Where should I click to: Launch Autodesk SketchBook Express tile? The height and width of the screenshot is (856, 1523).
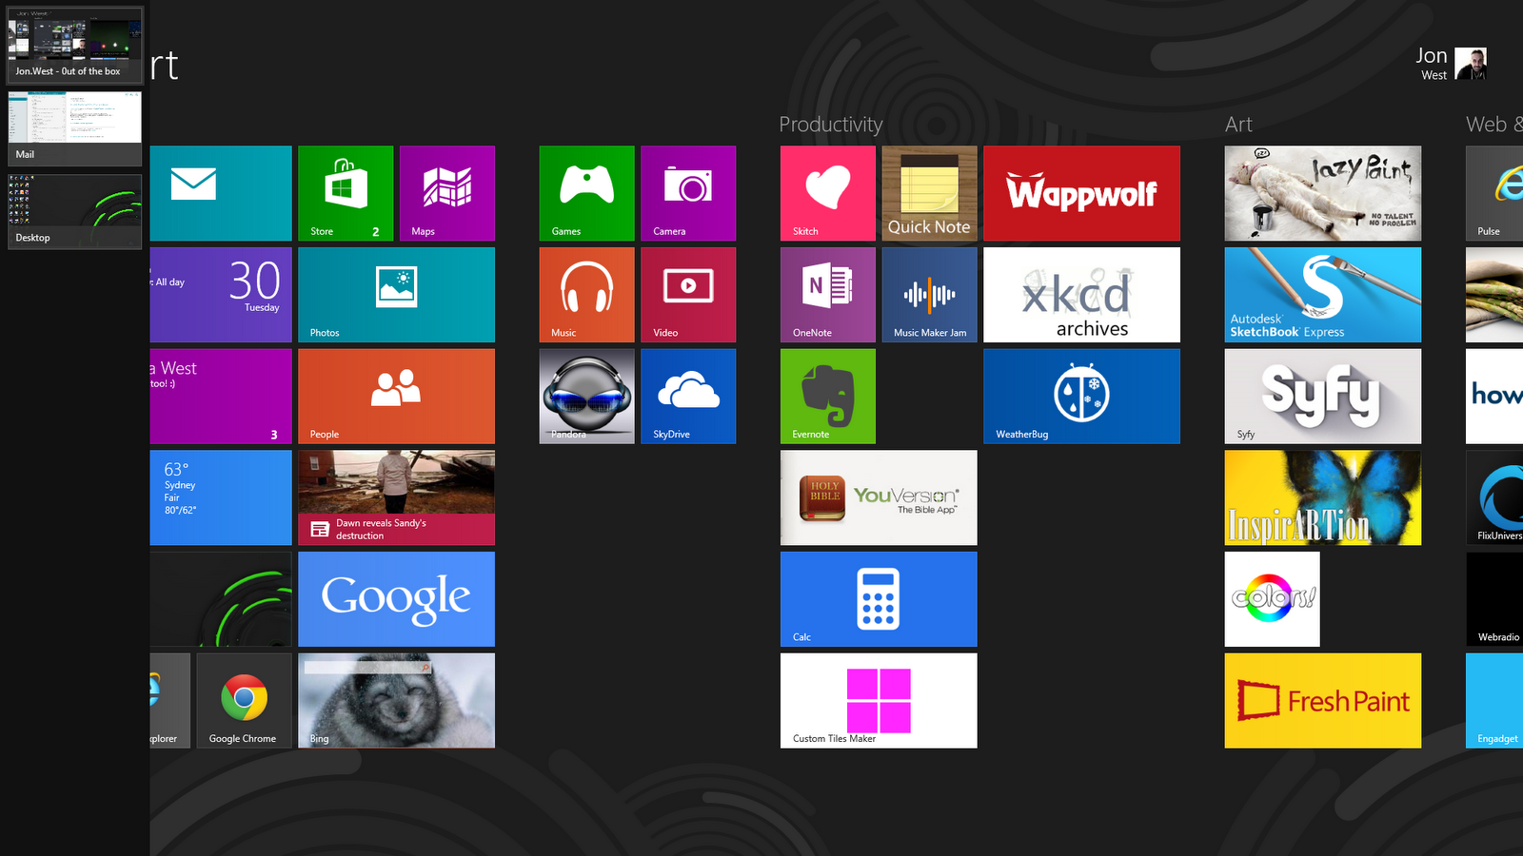tap(1323, 295)
